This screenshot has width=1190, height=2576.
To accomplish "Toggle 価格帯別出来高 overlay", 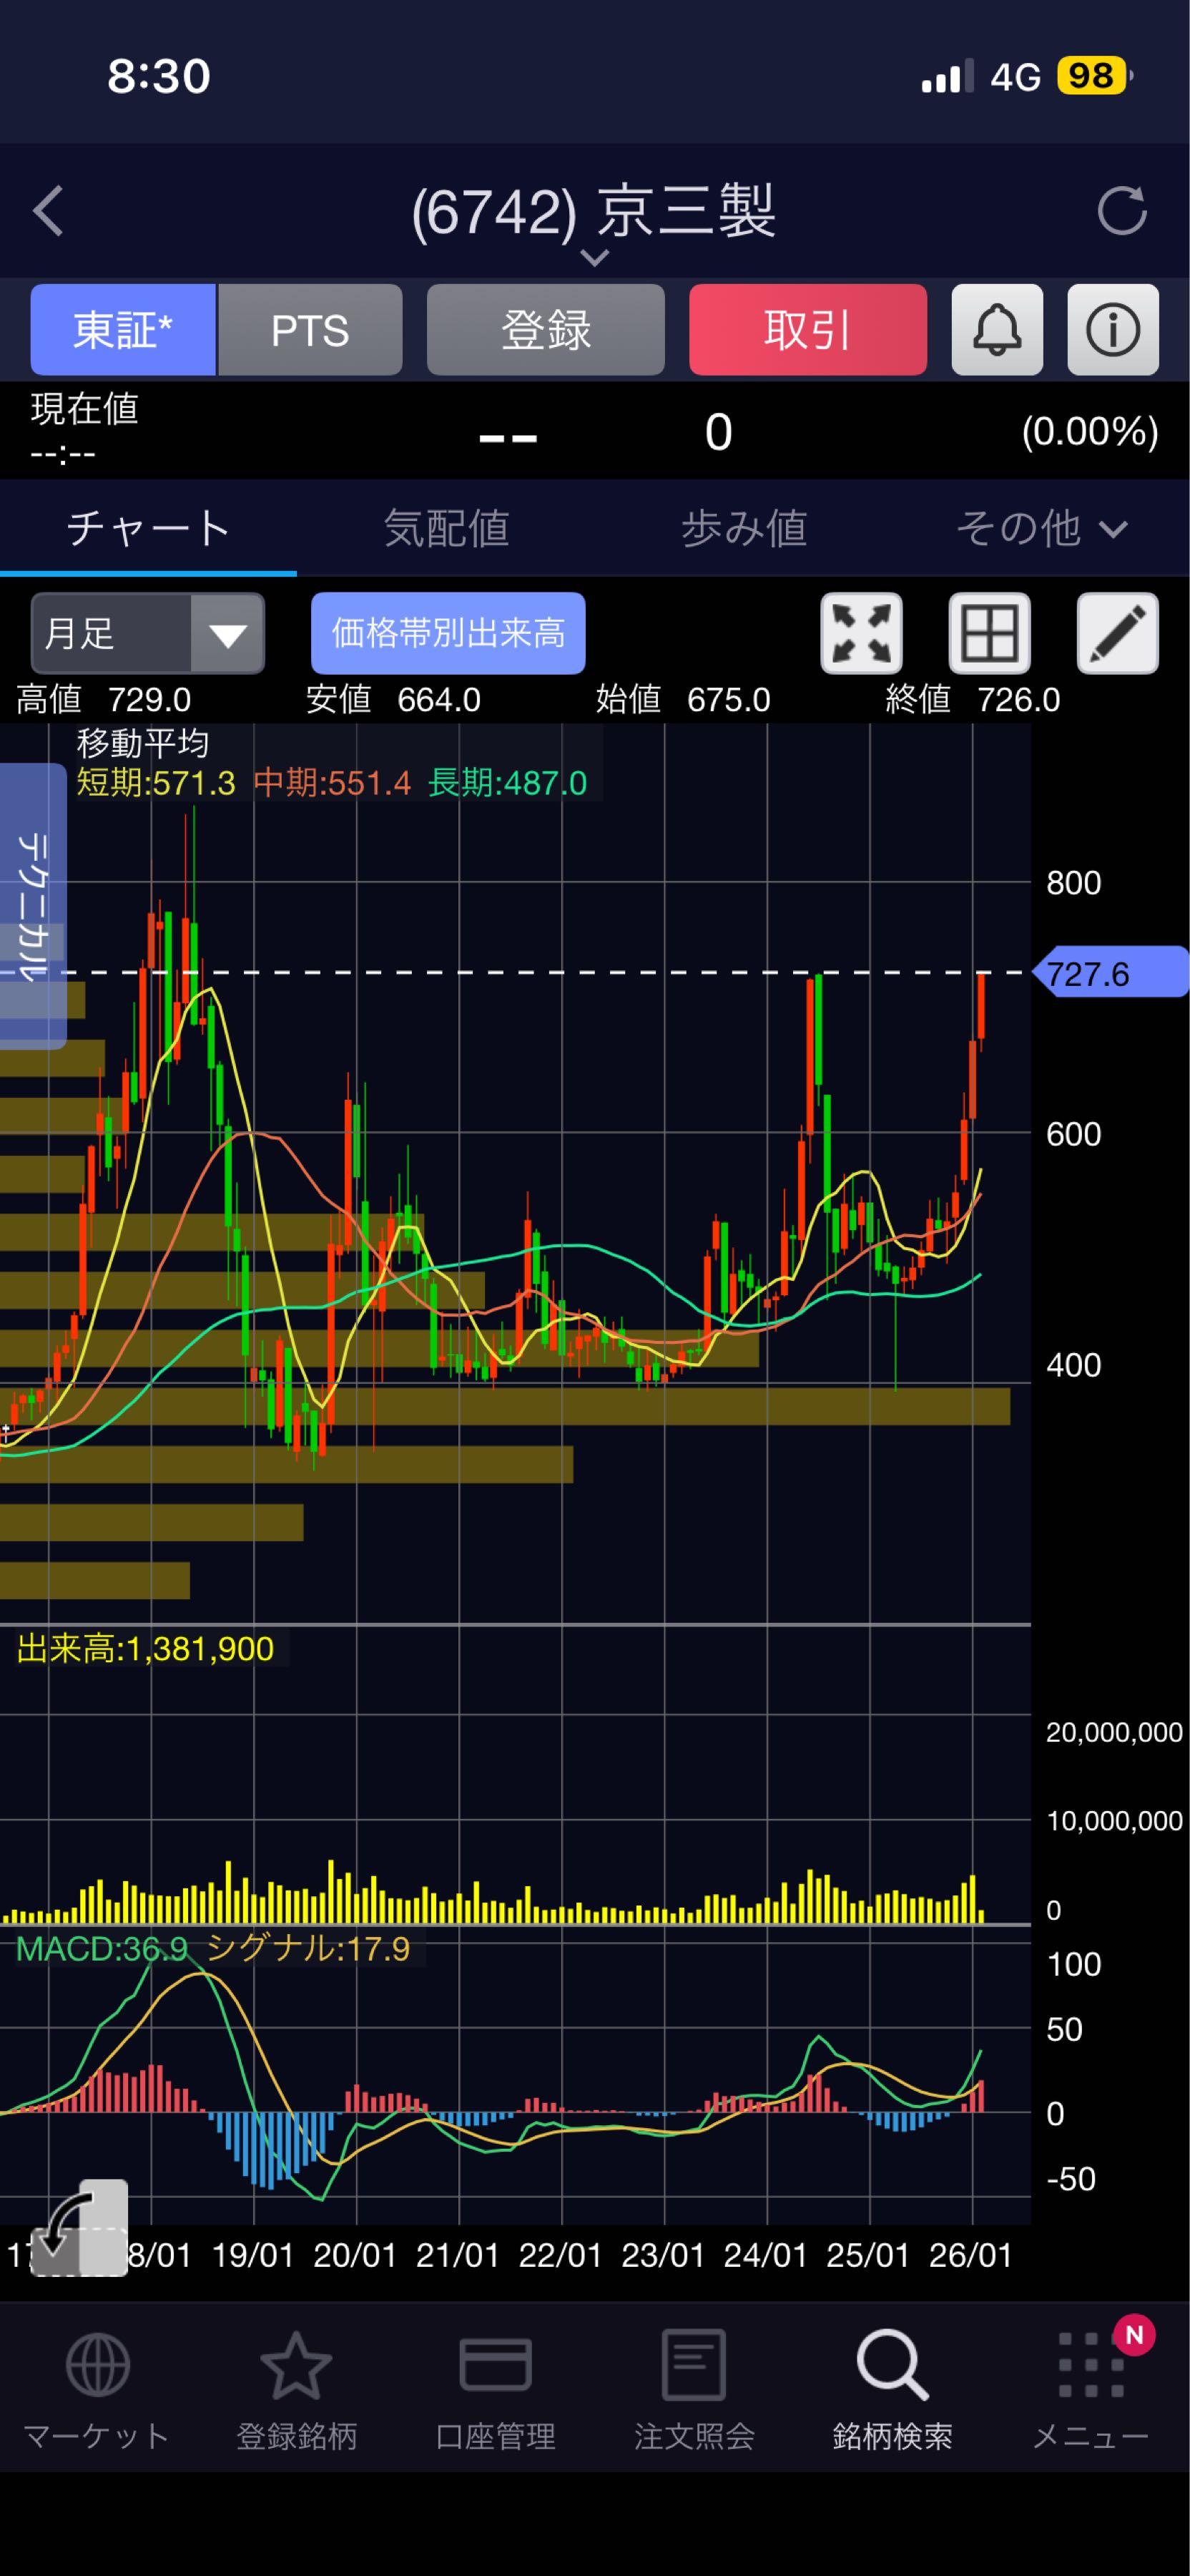I will [x=448, y=633].
